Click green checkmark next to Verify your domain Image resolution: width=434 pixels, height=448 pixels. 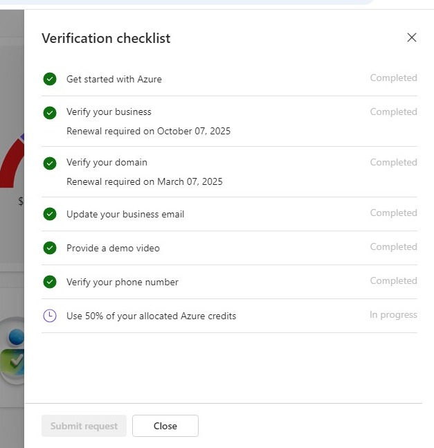[50, 163]
